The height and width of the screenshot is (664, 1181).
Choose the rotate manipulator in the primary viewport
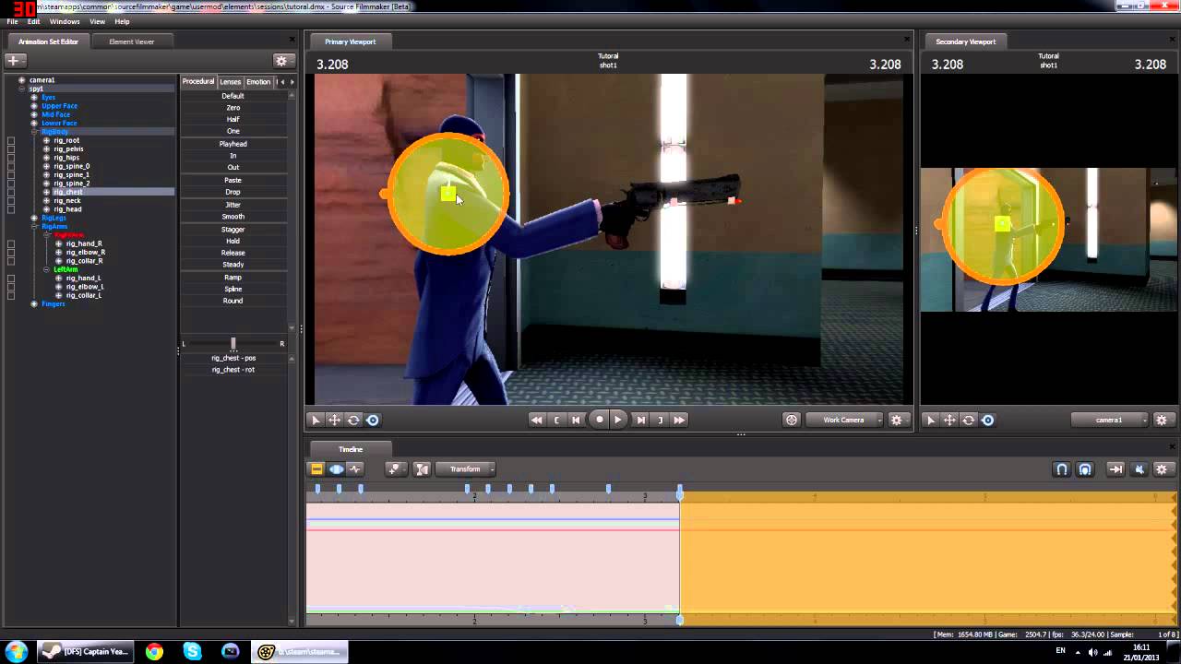click(x=353, y=420)
